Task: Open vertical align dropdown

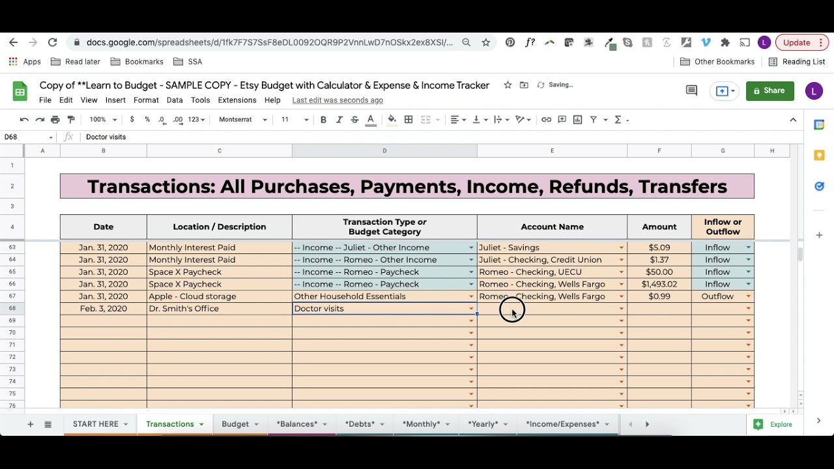Action: [480, 120]
